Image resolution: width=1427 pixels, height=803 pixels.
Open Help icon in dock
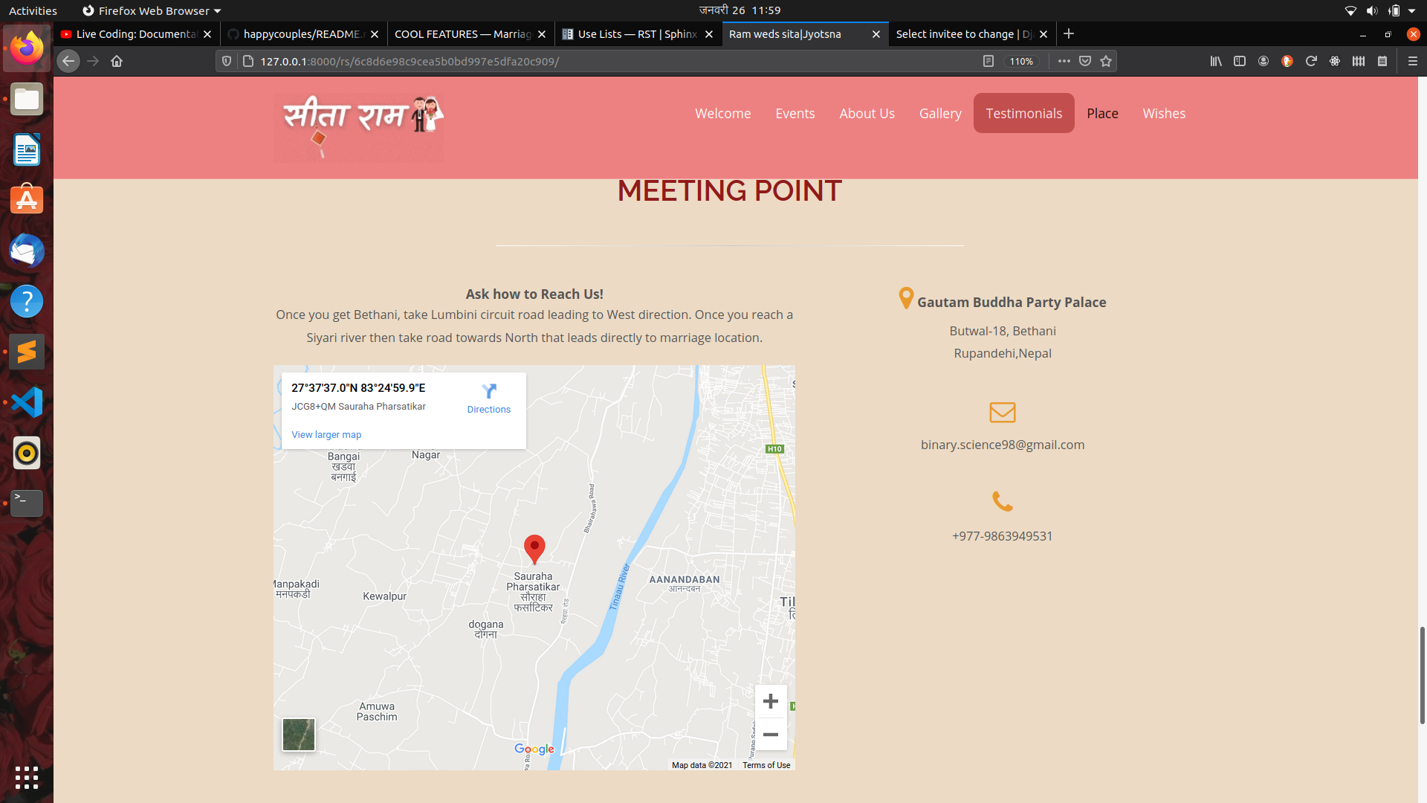coord(27,301)
